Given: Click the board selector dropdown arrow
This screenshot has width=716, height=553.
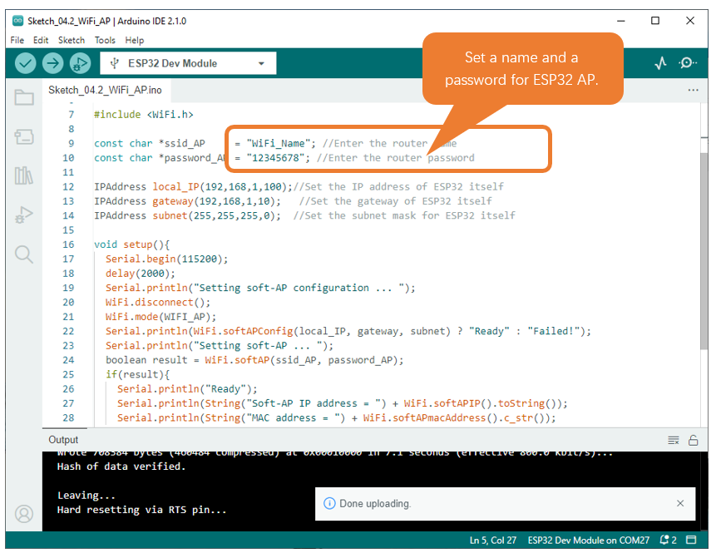Looking at the screenshot, I should click(x=261, y=63).
